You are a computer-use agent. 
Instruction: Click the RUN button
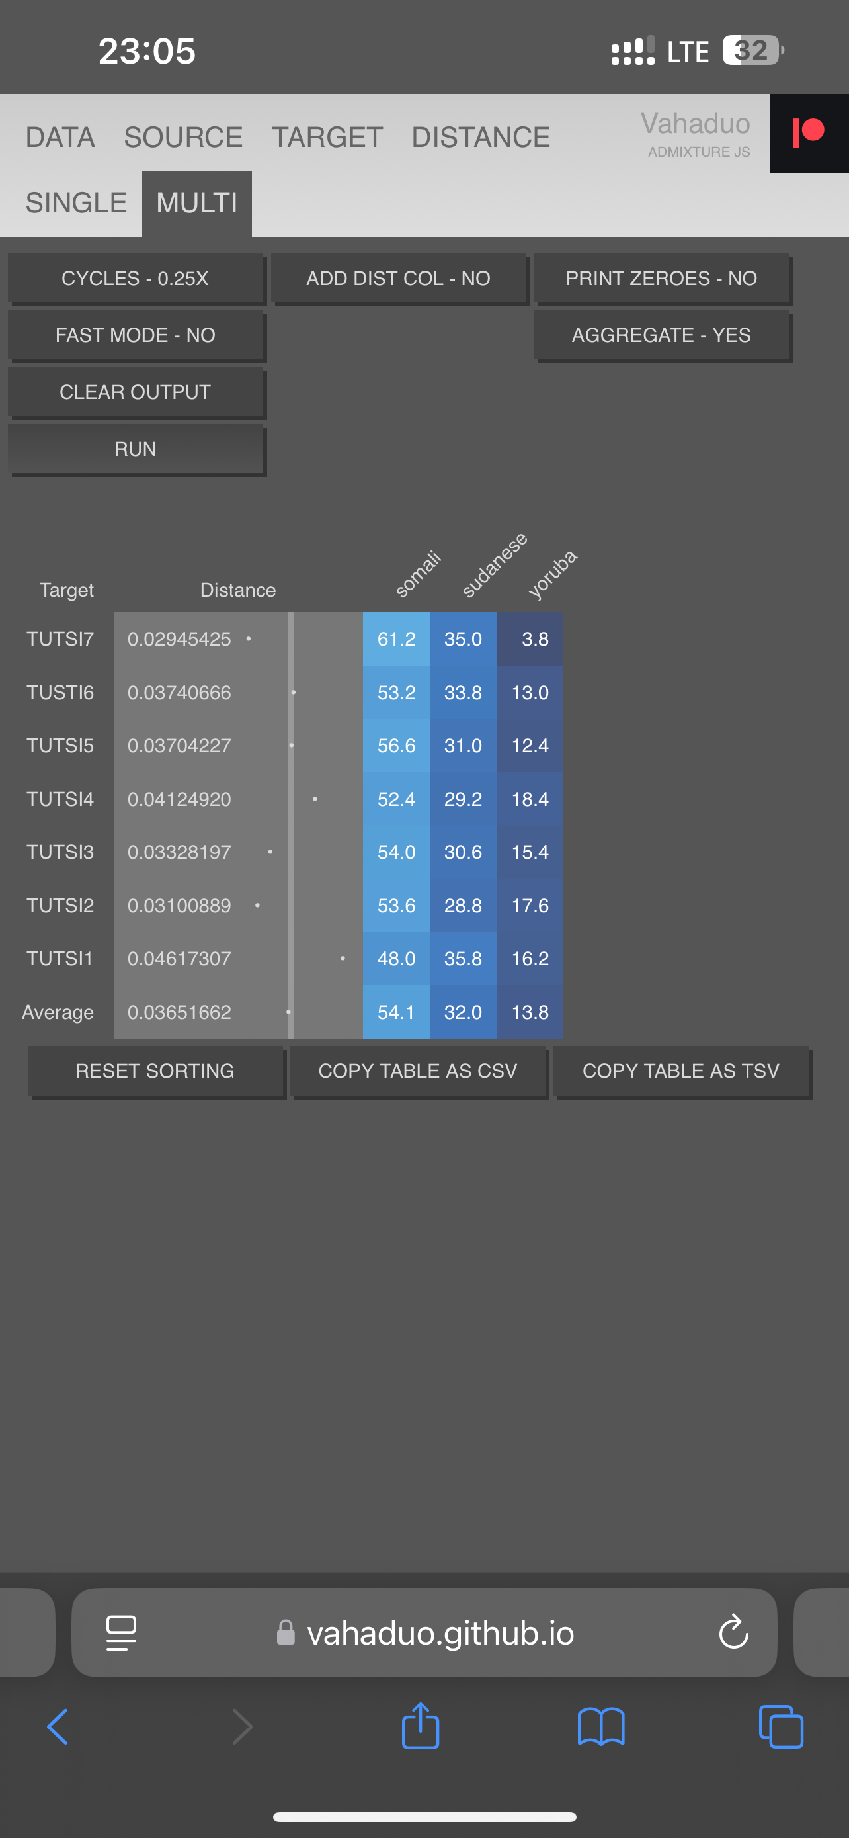[136, 449]
